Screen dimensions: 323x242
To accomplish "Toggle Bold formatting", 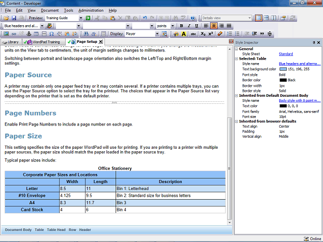I will click(181, 26).
